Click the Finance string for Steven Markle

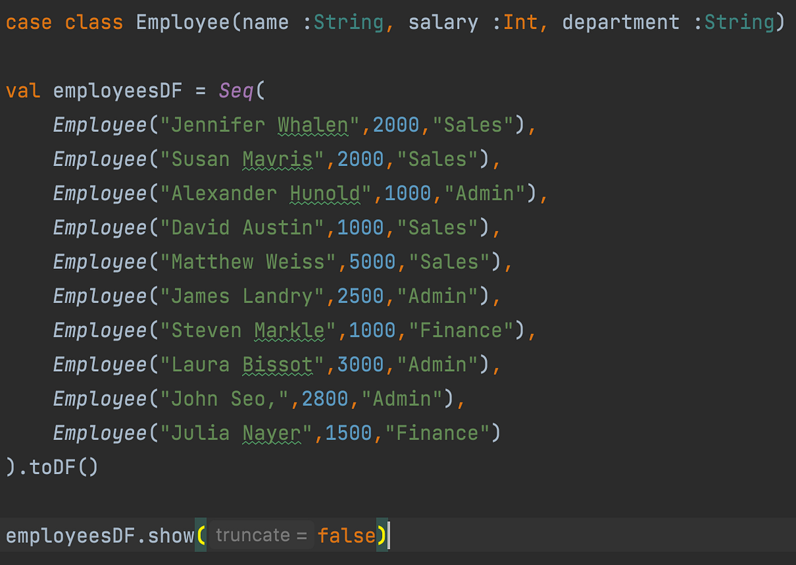point(462,330)
